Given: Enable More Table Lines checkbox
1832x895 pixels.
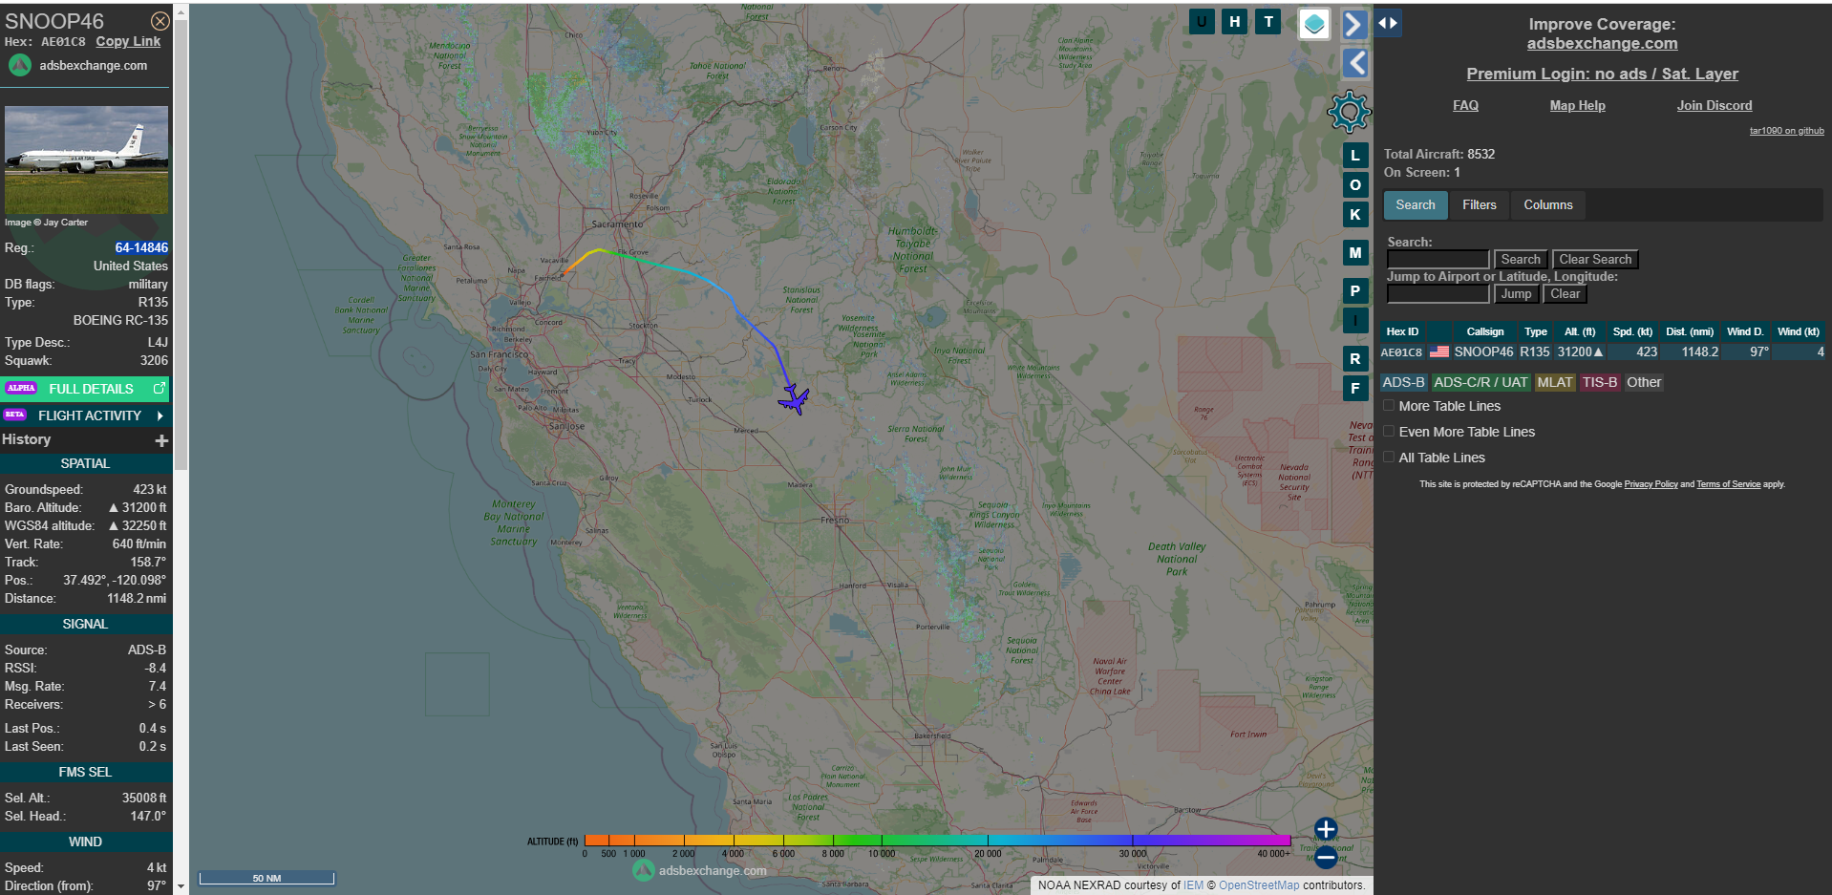Looking at the screenshot, I should pyautogui.click(x=1389, y=406).
